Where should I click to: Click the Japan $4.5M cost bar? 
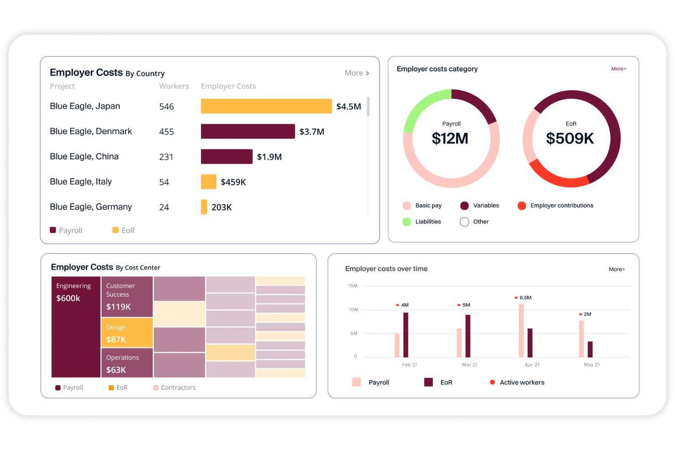click(266, 106)
